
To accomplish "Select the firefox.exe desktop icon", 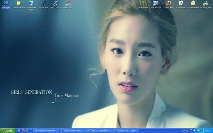I will (x=168, y=5).
